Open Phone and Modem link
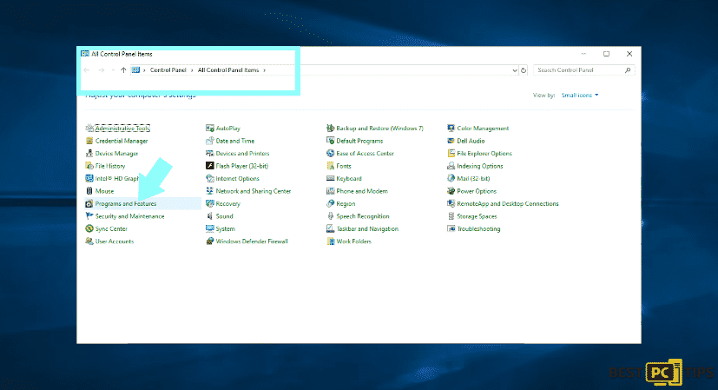Image resolution: width=718 pixels, height=390 pixels. [x=362, y=191]
